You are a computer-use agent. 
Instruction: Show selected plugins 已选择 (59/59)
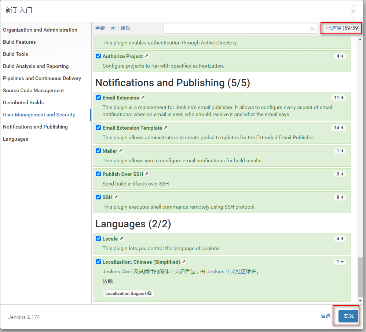click(x=343, y=28)
